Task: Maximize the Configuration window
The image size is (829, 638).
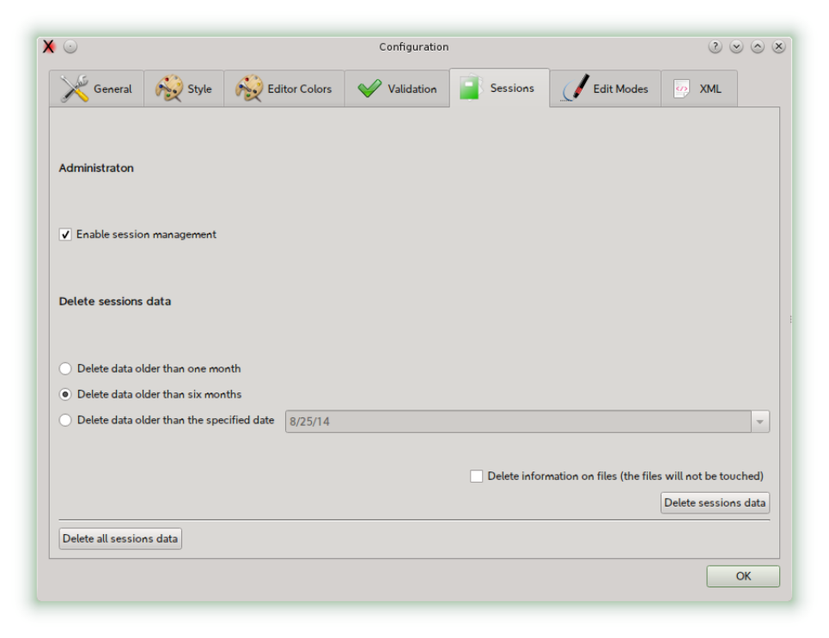Action: [757, 46]
